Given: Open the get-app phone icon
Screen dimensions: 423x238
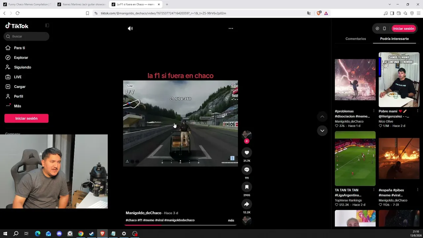Looking at the screenshot, I should tap(384, 28).
